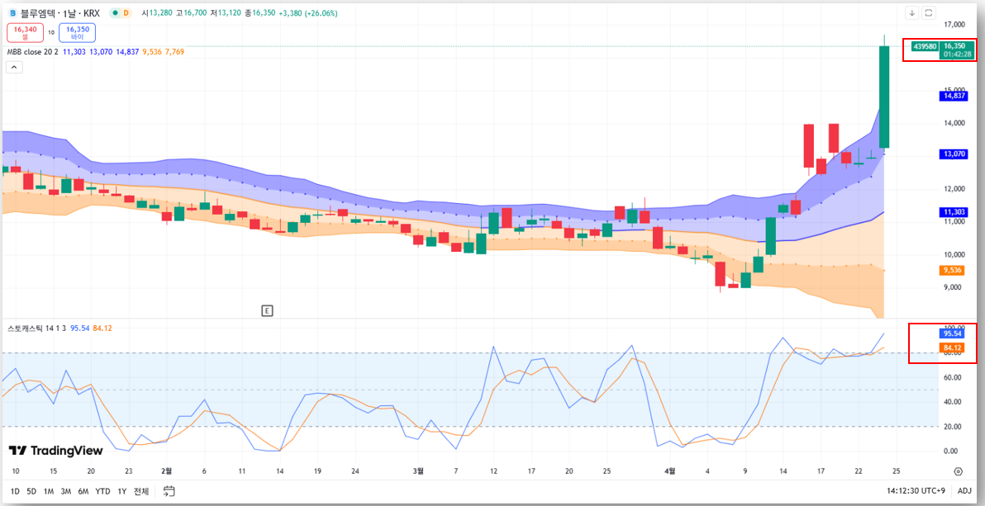Click the 17,000 price axis value

tap(954, 25)
